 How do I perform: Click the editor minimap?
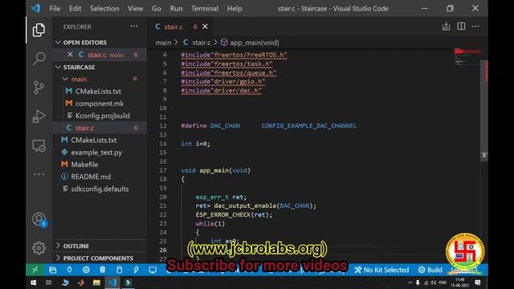tap(467, 57)
